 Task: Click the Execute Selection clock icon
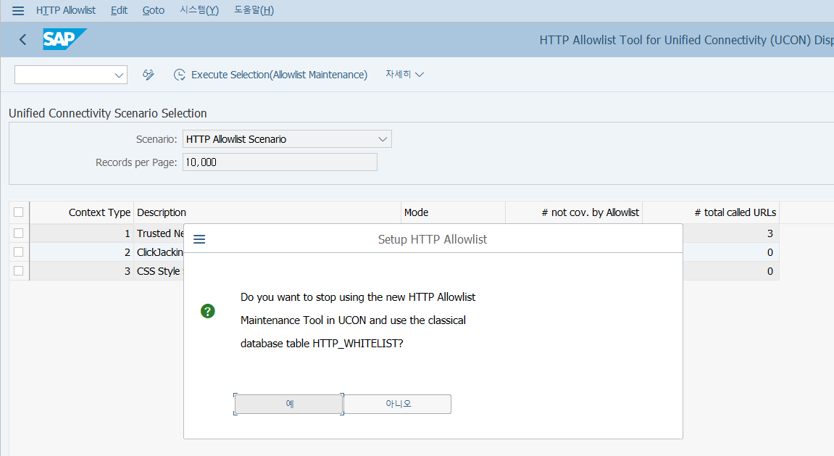point(180,75)
